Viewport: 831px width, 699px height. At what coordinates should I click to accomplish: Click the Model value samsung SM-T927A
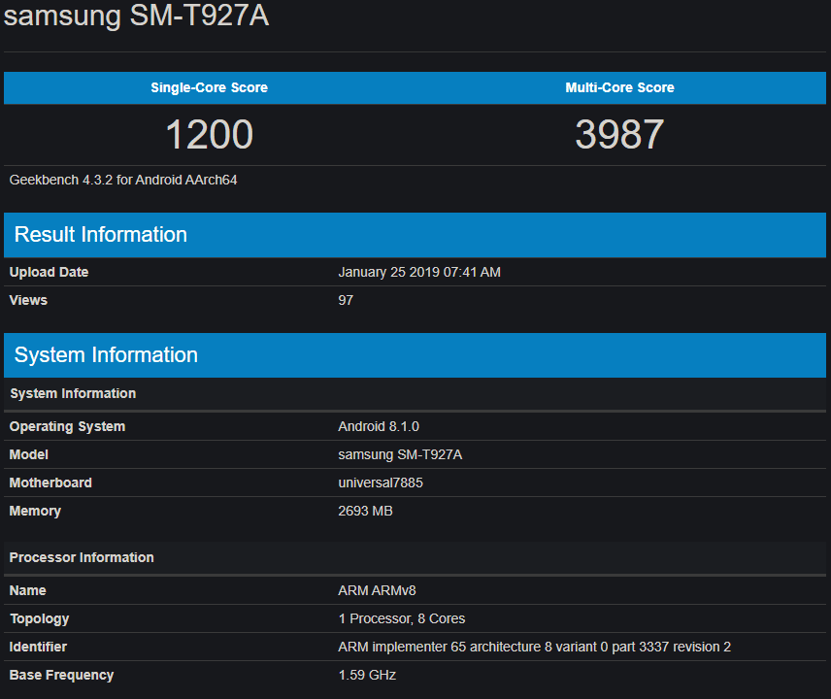(400, 454)
